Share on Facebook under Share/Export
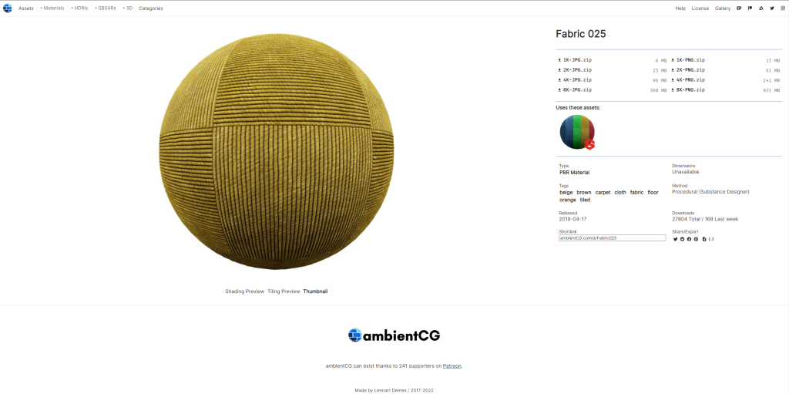Screen dimensions: 789x394 [x=690, y=239]
